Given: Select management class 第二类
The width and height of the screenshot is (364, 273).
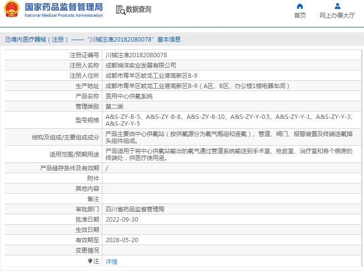Looking at the screenshot, I should pyautogui.click(x=114, y=107).
